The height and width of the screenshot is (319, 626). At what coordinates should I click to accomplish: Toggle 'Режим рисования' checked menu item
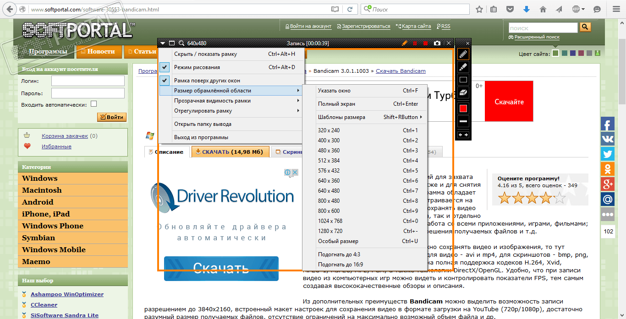point(231,67)
